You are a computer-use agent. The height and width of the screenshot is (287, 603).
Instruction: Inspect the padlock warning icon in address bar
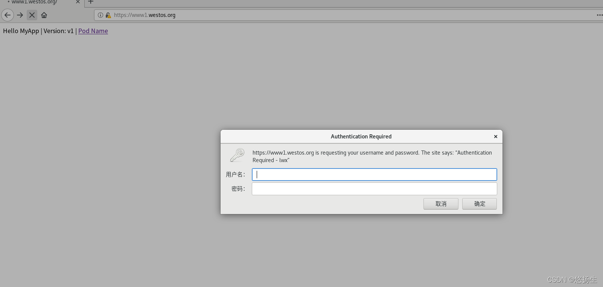[x=108, y=15]
